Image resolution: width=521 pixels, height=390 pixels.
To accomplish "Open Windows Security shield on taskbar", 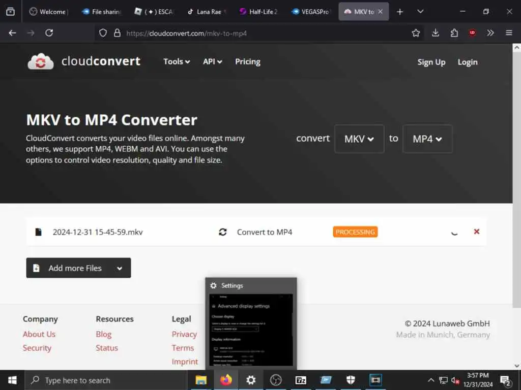I will point(351,380).
